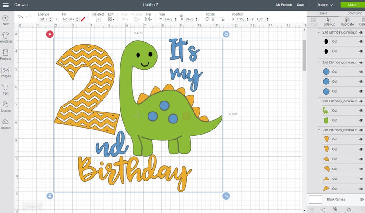Open the Flip dropdown
This screenshot has height=213, width=365.
pos(148,19)
